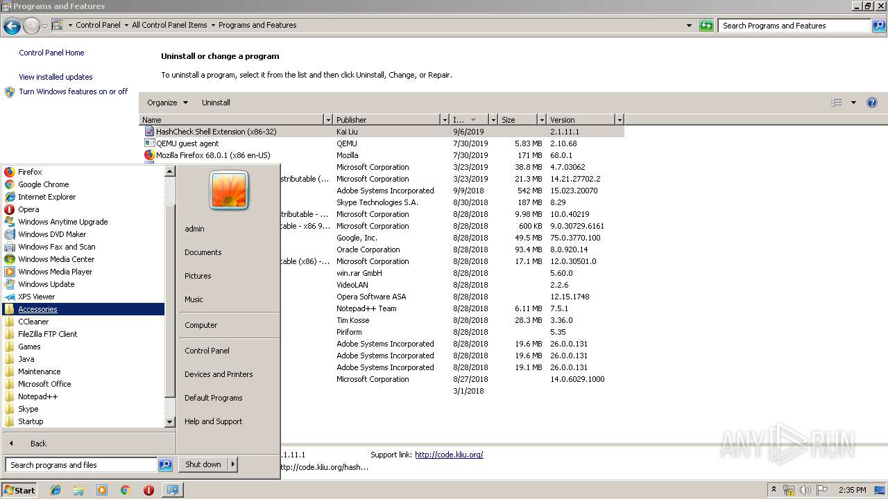Open Publisher column filter dropdown
Image resolution: width=888 pixels, height=499 pixels.
point(445,120)
